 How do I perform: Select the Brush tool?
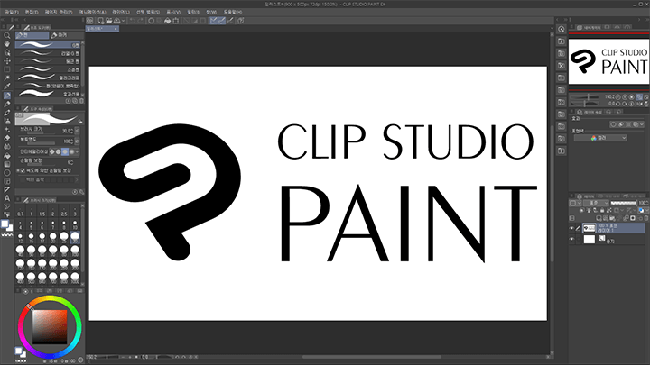pos(7,113)
